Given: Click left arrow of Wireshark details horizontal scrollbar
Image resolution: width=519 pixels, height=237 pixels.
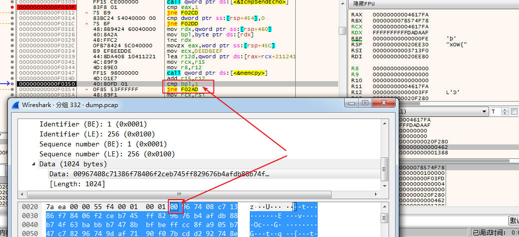Looking at the screenshot, I should 22,194.
